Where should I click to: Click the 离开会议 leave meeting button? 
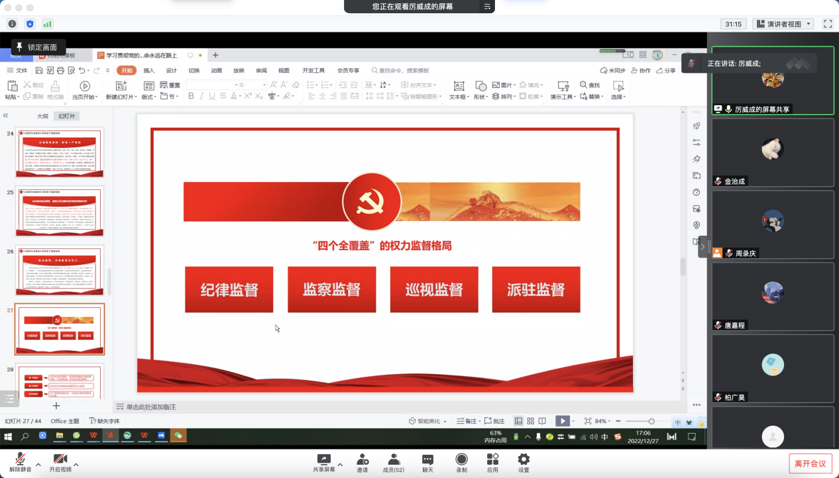[810, 463]
